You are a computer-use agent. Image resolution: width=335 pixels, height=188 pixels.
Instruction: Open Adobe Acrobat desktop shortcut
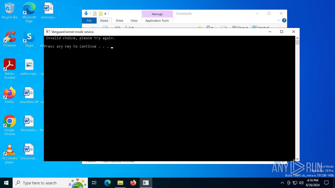pyautogui.click(x=10, y=69)
